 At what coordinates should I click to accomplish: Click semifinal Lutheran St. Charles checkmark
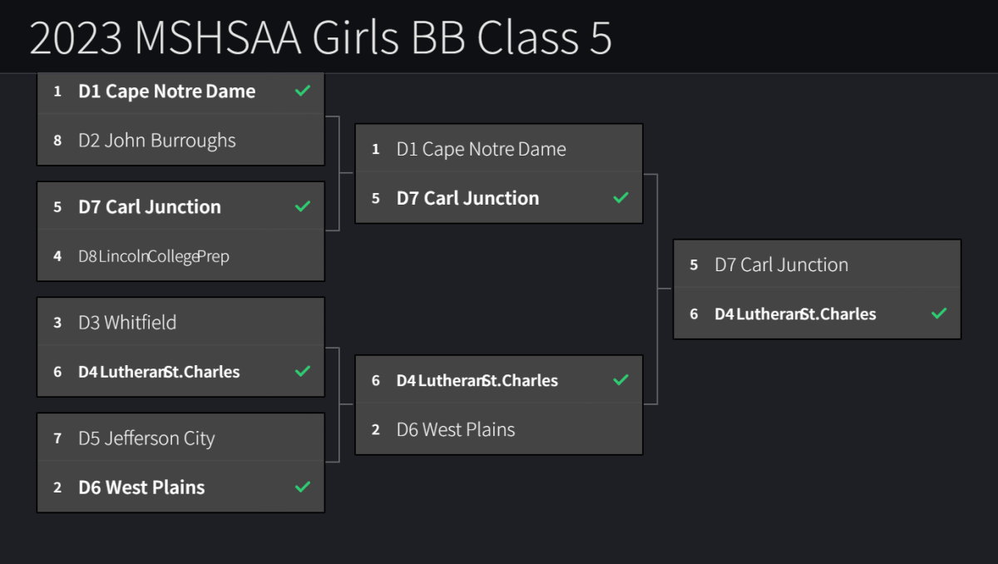pos(620,380)
